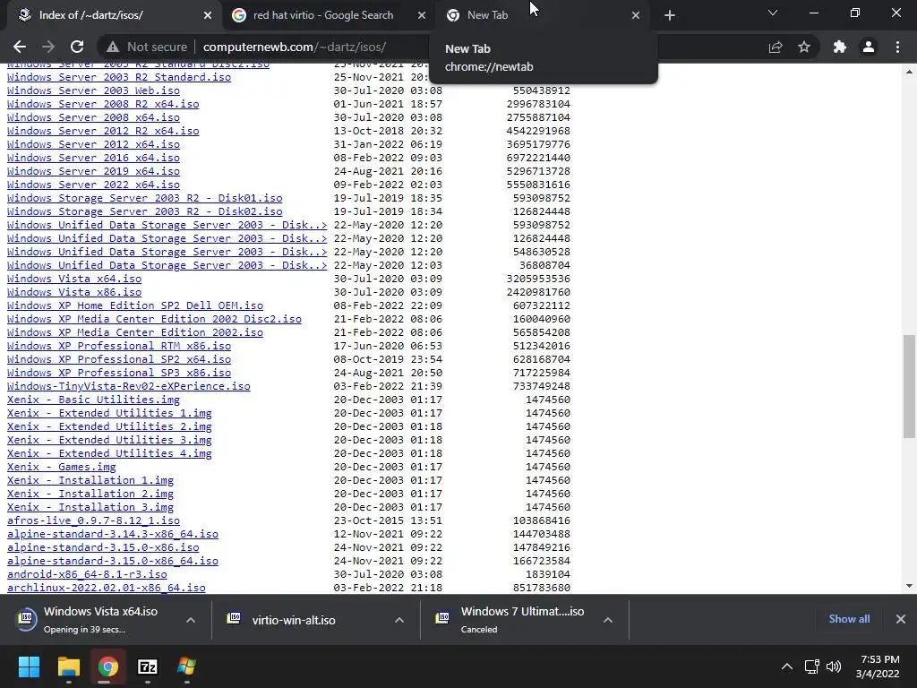
Task: Close the New Tab tab
Action: pyautogui.click(x=636, y=15)
